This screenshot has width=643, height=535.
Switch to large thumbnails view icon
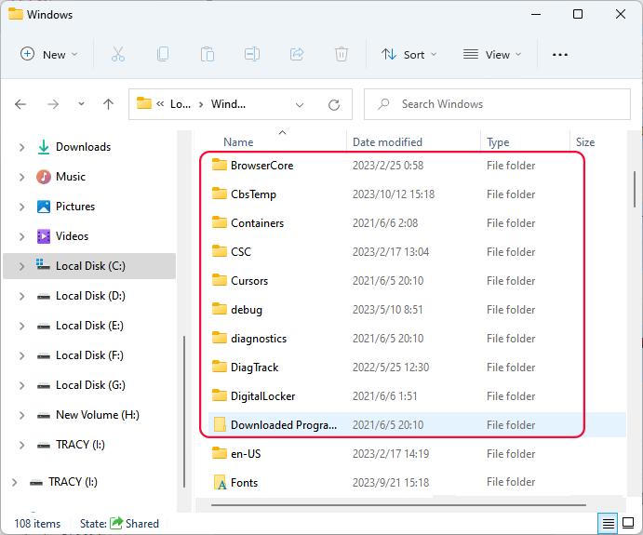628,523
